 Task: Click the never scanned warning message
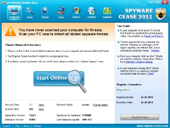(x=64, y=32)
